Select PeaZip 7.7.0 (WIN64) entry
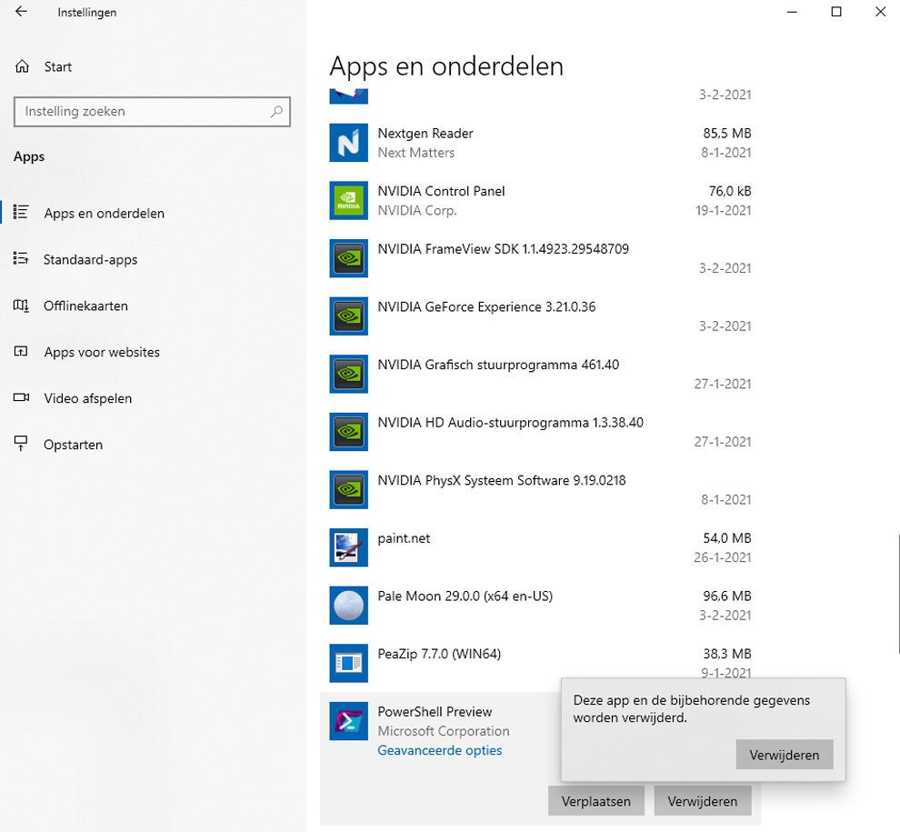 (439, 654)
